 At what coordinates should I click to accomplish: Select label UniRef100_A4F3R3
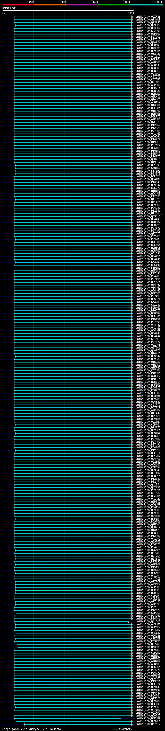click(x=148, y=385)
